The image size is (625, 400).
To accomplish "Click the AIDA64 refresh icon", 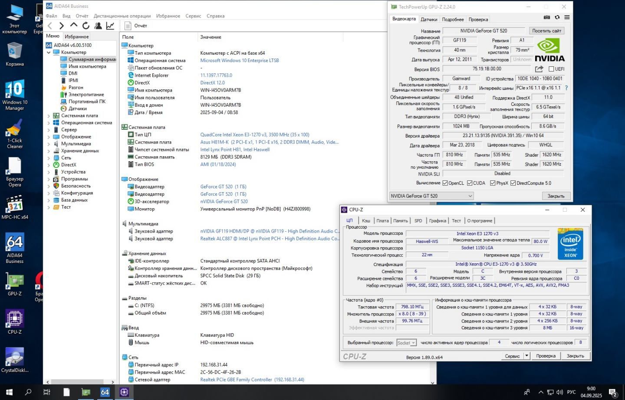I will tap(86, 26).
